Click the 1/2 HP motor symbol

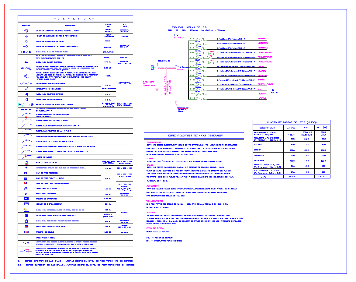click(x=273, y=90)
